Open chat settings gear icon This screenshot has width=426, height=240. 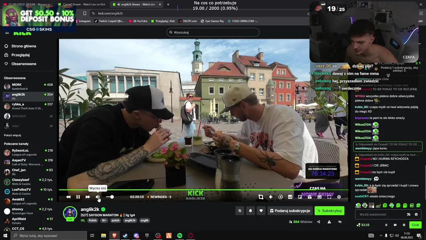coord(404,225)
